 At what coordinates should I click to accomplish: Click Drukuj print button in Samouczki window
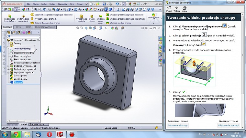[184, 9]
